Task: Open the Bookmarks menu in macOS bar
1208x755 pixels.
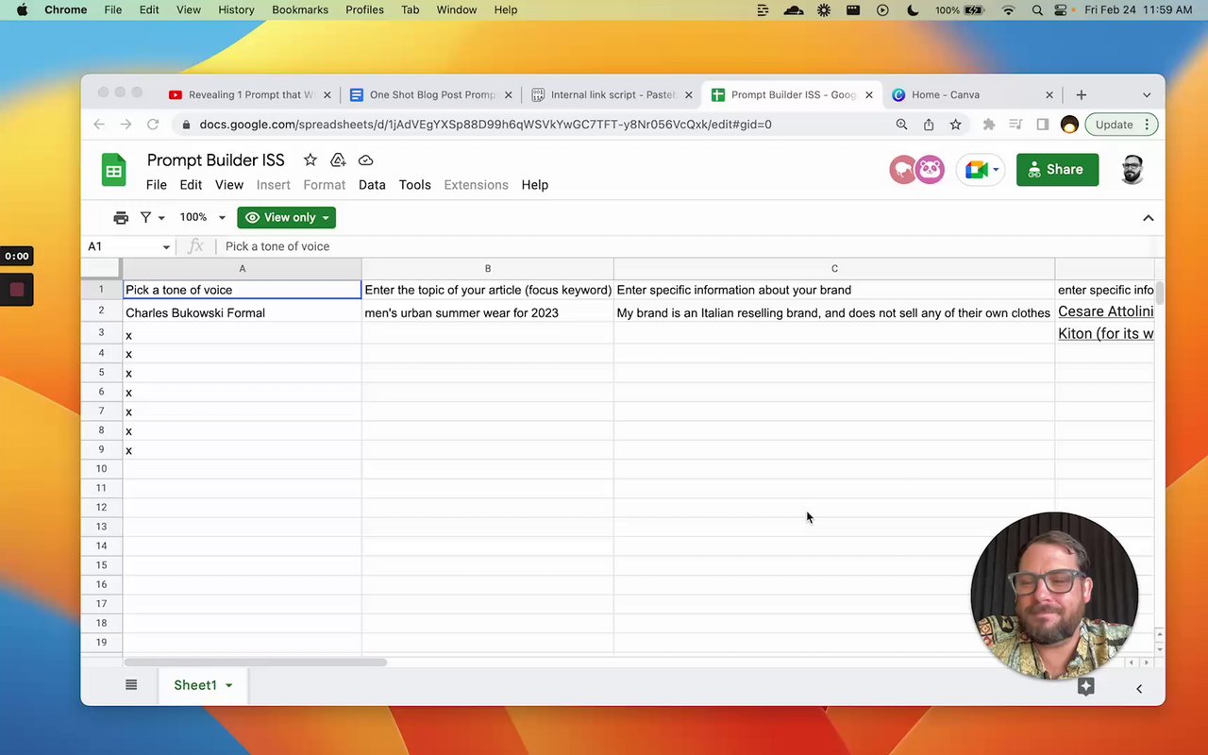Action: point(300,10)
